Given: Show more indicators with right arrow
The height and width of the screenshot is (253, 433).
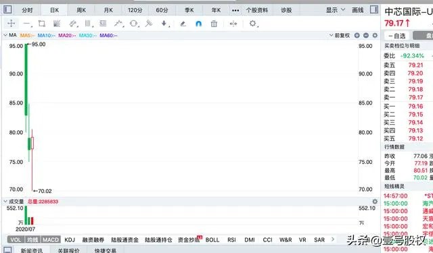Looking at the screenshot, I should tap(333, 240).
